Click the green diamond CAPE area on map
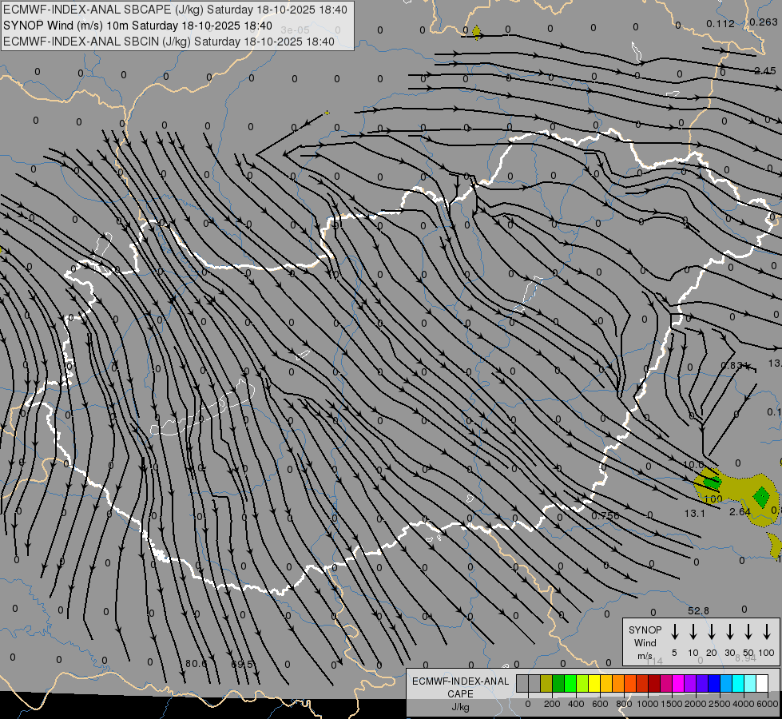This screenshot has width=782, height=719. tap(761, 496)
